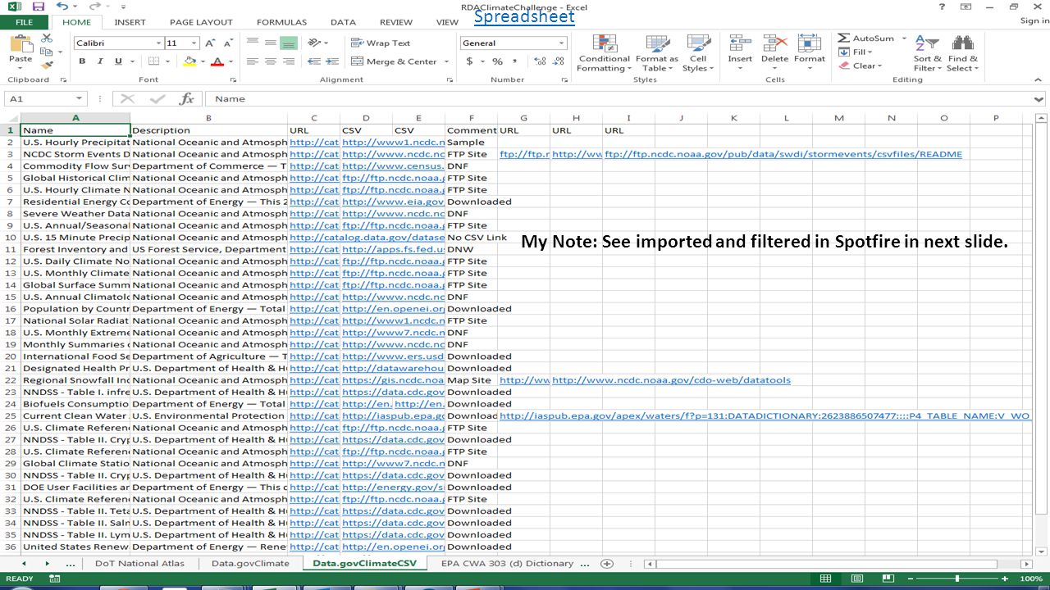Open Format as Table gallery
This screenshot has width=1050, height=590.
656,53
